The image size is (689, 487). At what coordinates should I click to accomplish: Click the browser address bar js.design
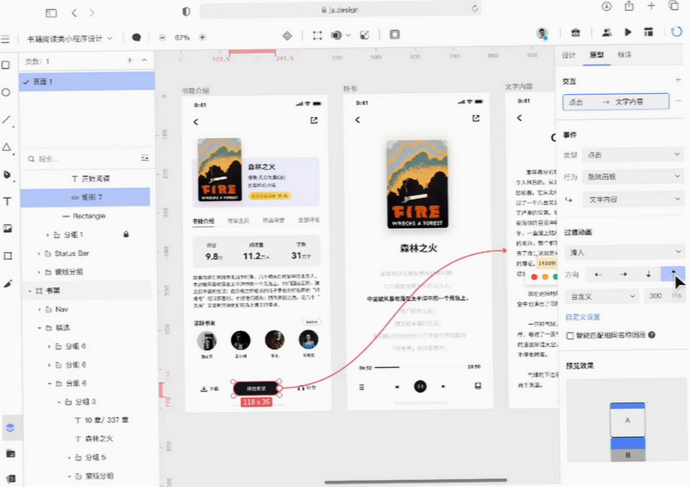pyautogui.click(x=340, y=10)
